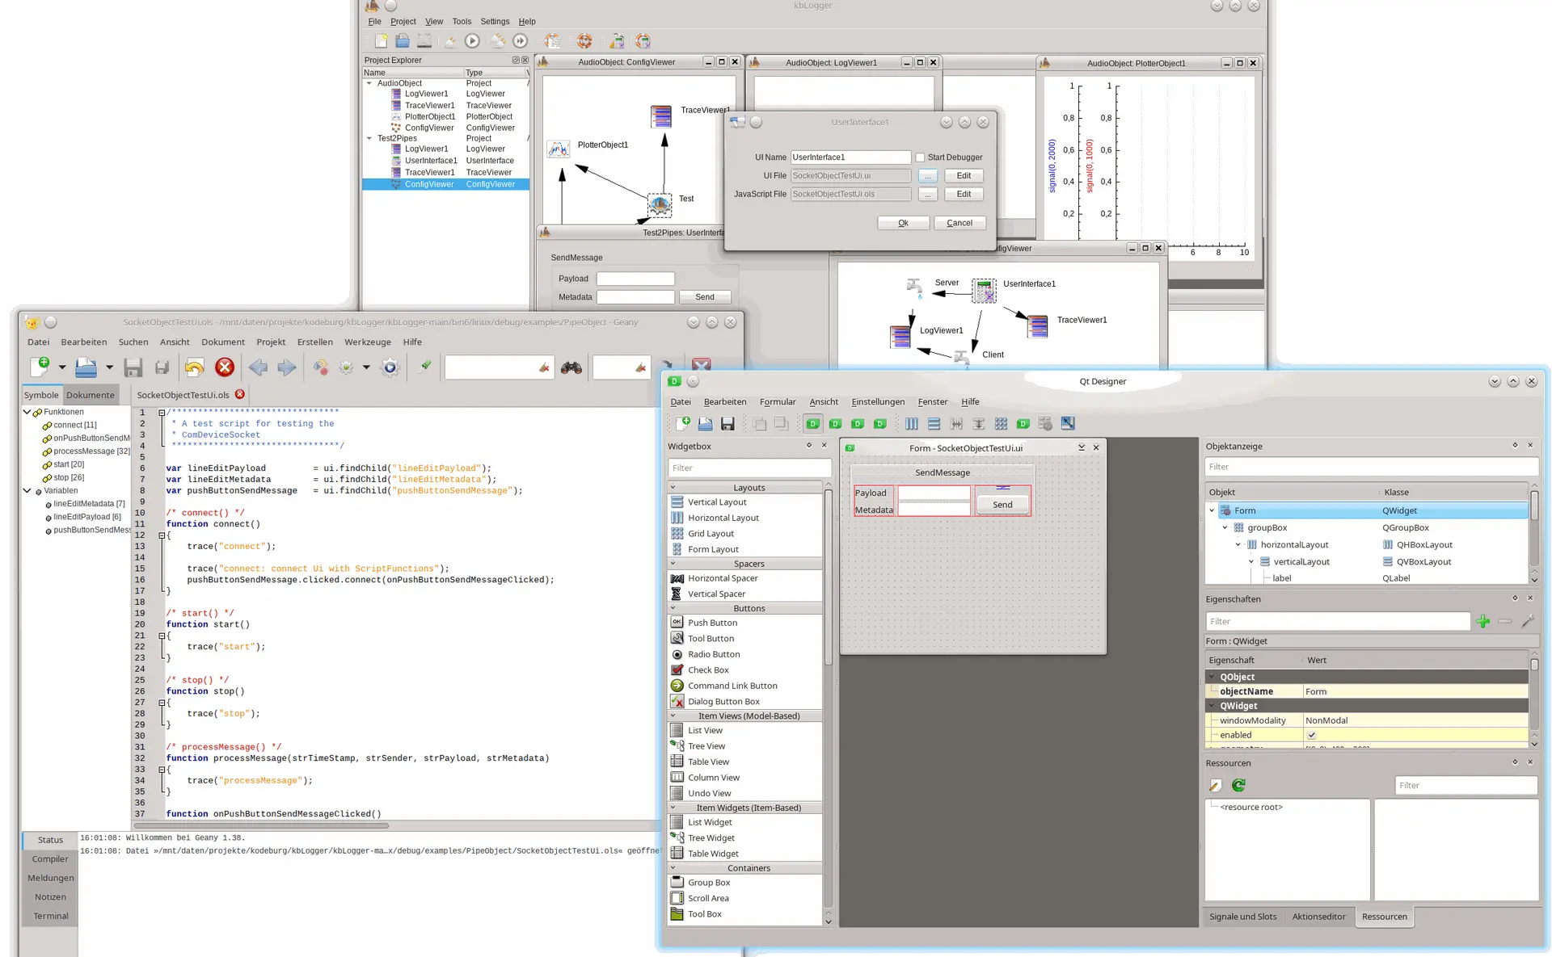The width and height of the screenshot is (1552, 957).
Task: Toggle the Start Debugger checkbox
Action: point(920,157)
